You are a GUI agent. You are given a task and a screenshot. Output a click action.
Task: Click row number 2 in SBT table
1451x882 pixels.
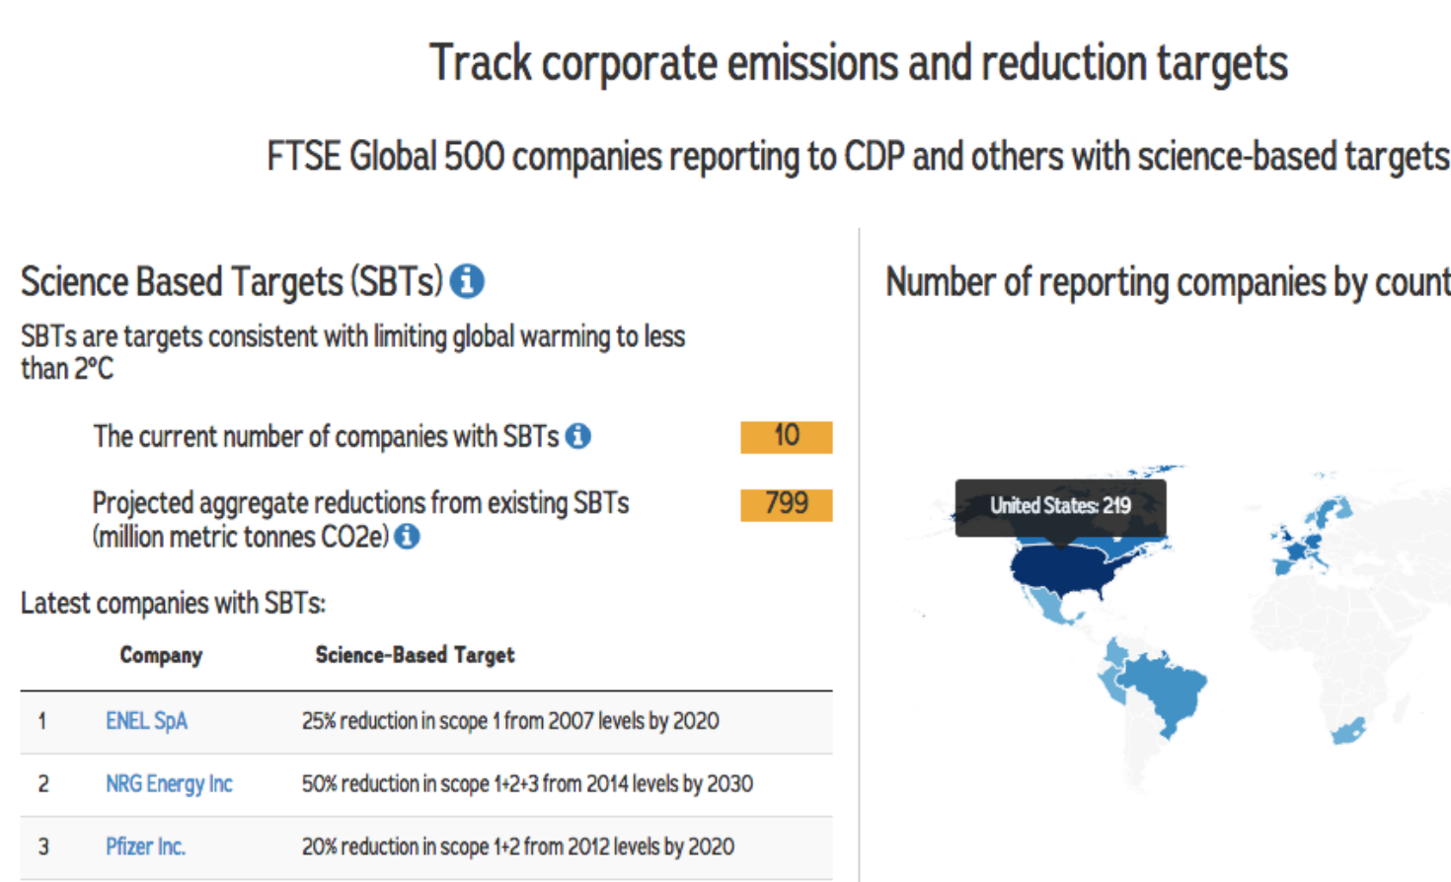click(x=43, y=784)
